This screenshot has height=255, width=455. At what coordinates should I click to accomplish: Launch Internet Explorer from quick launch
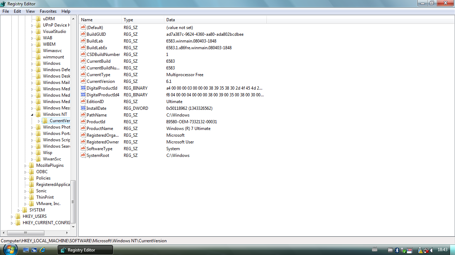[43, 250]
